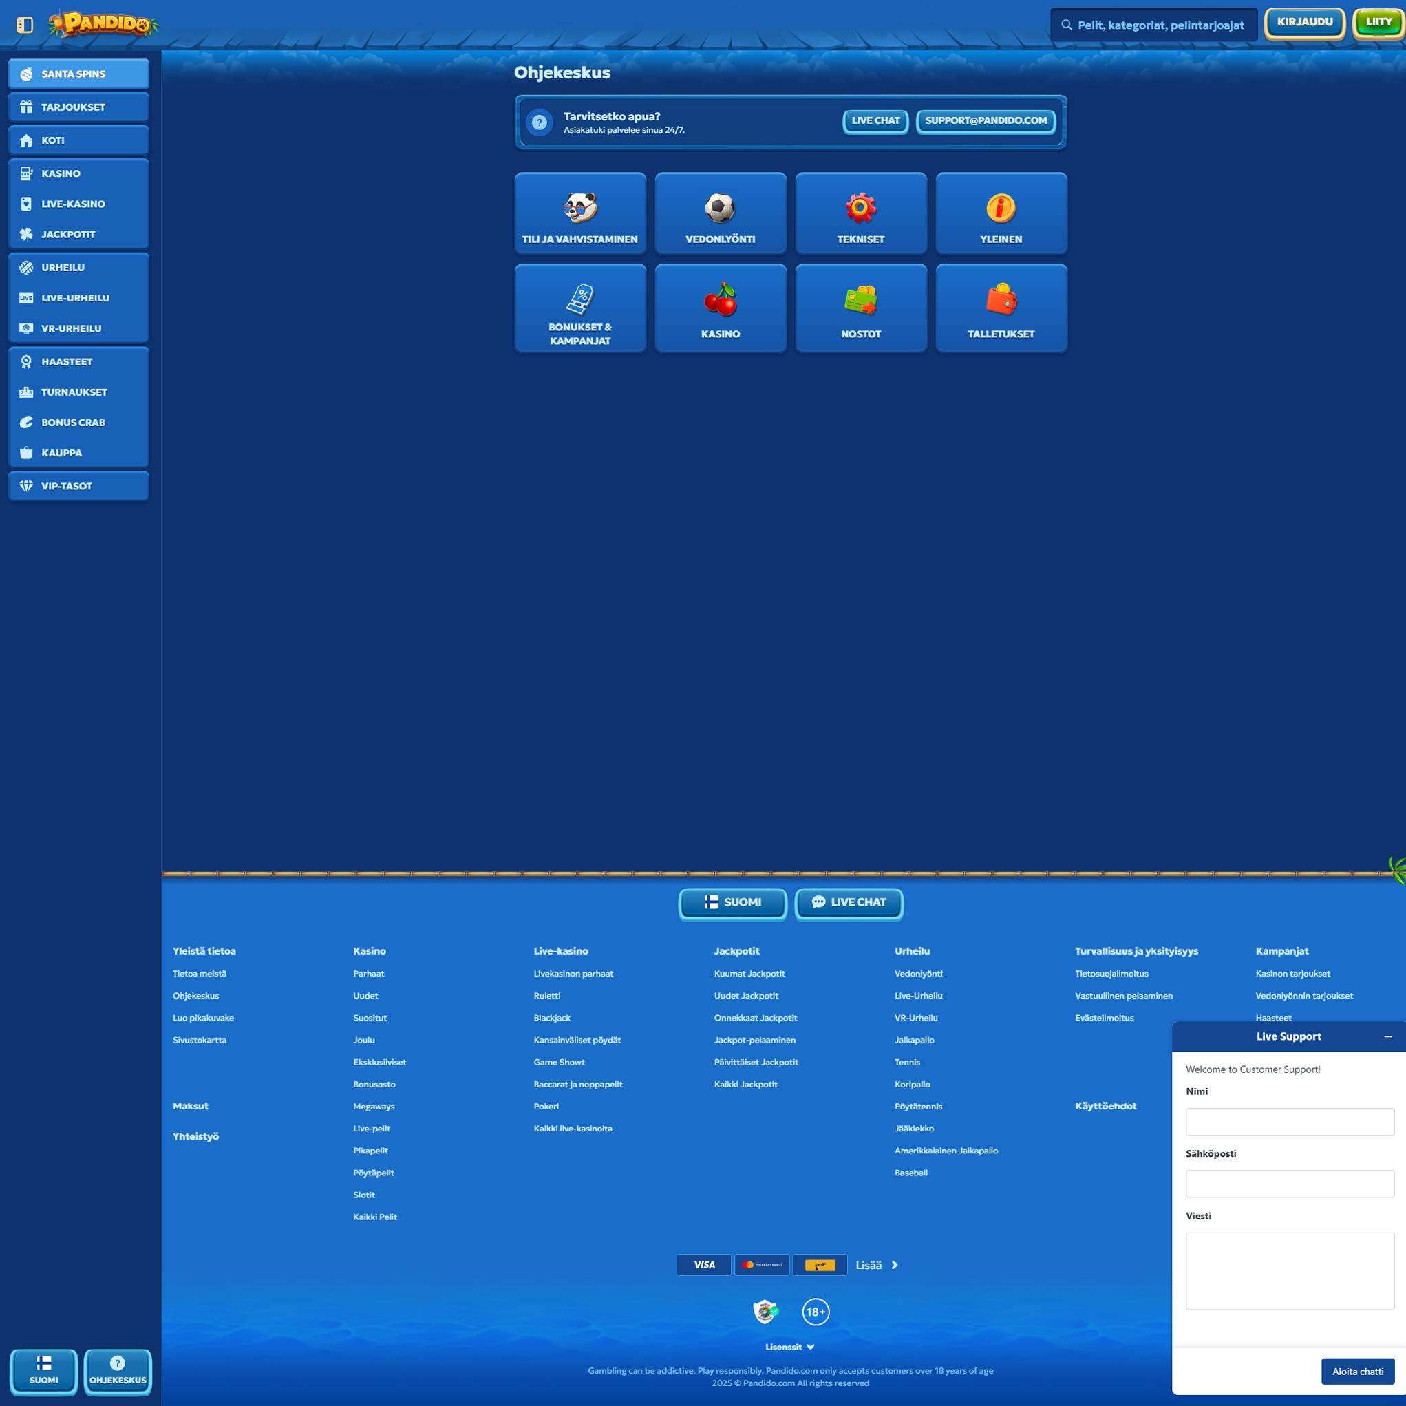Click the Nimi field in Live Support
The width and height of the screenshot is (1406, 1406).
pos(1290,1122)
